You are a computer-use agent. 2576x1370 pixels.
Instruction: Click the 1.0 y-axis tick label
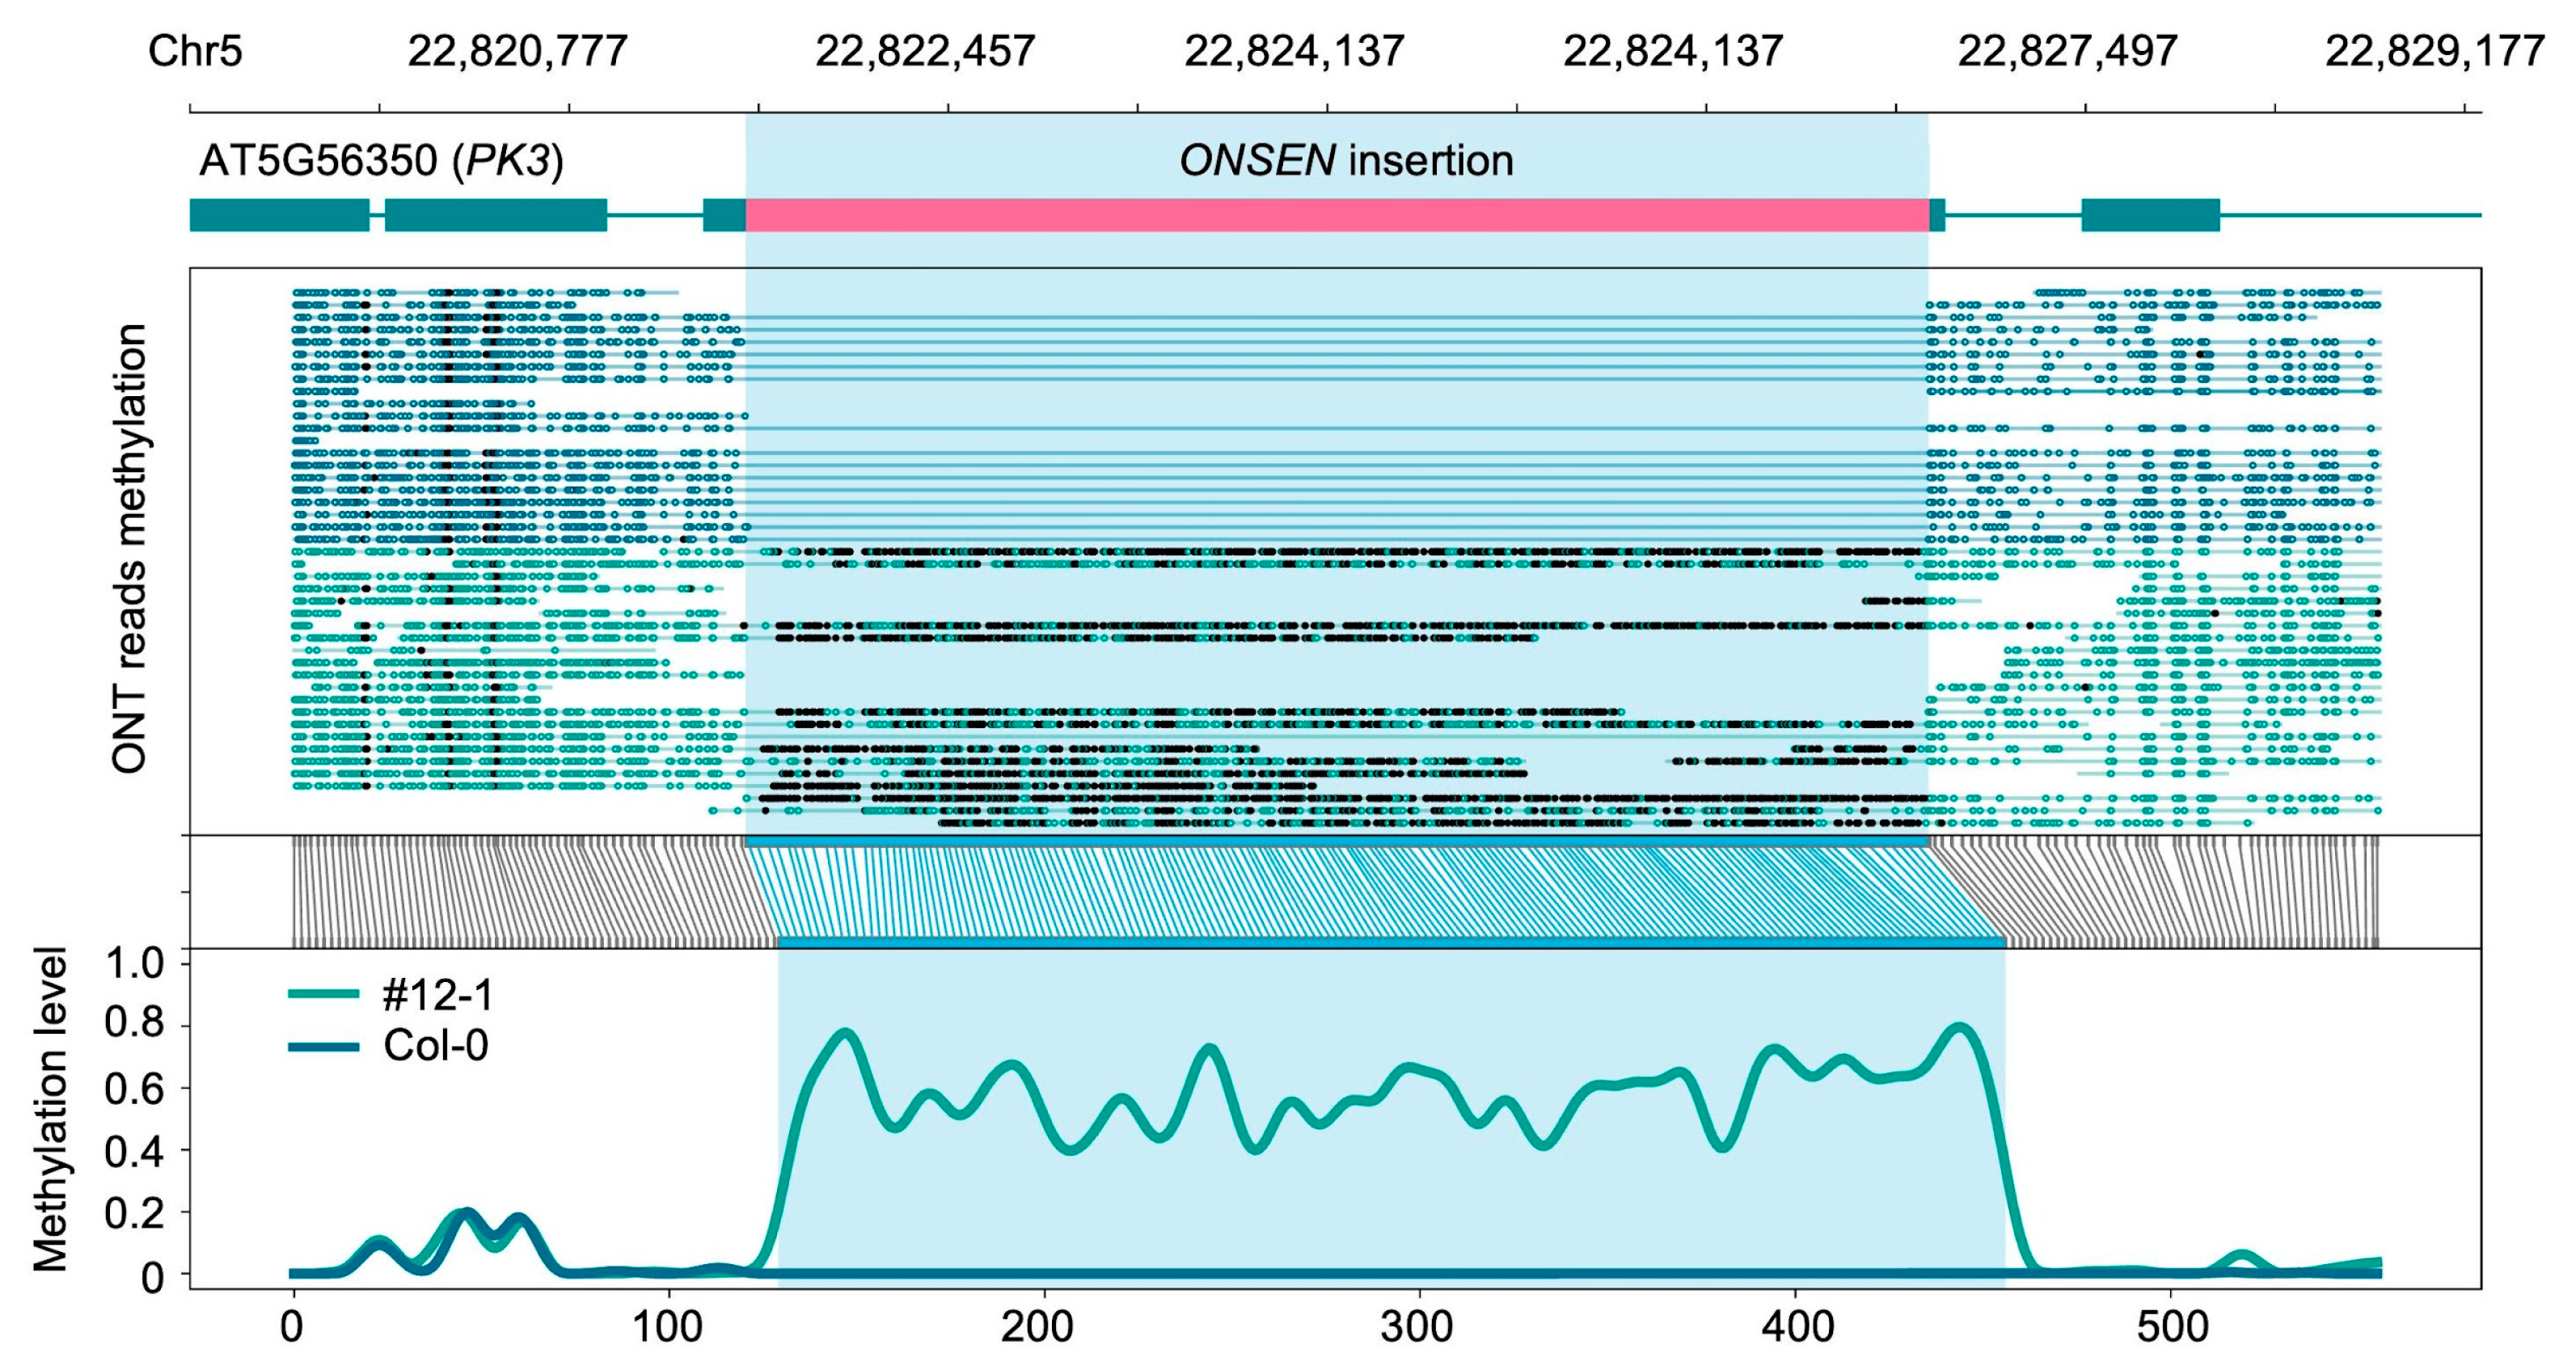click(x=134, y=964)
